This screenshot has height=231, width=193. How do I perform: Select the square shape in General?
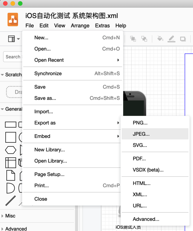(x=10, y=137)
